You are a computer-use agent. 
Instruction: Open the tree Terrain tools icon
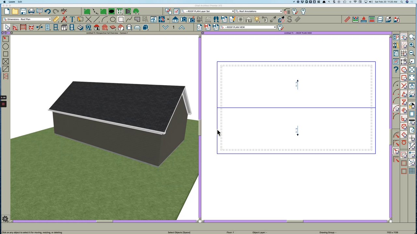[136, 11]
